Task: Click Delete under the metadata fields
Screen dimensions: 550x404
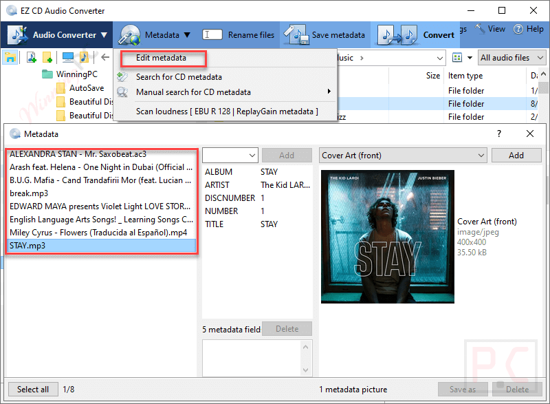Action: [x=287, y=329]
